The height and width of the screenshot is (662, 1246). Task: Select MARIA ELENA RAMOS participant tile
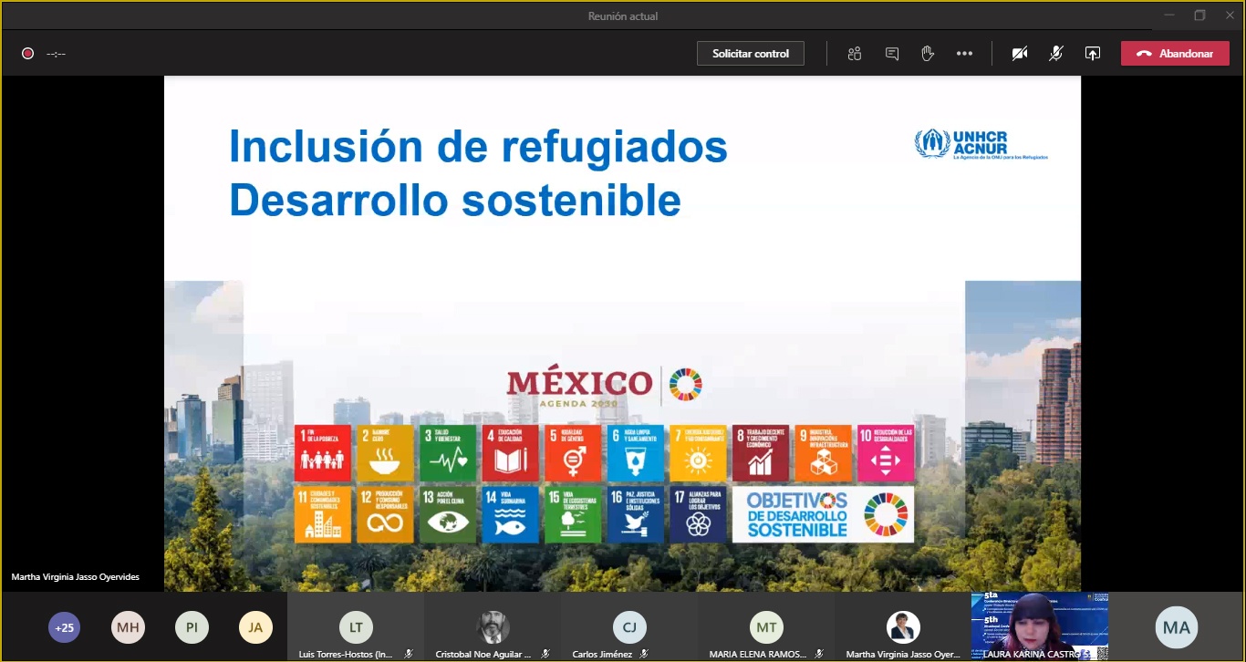coord(766,627)
